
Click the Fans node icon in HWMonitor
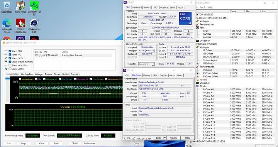click(197, 28)
